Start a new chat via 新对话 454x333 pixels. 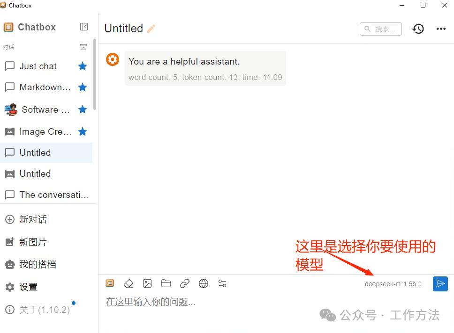pos(26,219)
